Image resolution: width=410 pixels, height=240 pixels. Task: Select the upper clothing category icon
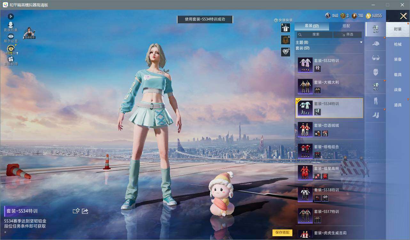tap(375, 86)
